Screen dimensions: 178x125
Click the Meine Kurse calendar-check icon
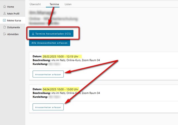click(x=4, y=20)
